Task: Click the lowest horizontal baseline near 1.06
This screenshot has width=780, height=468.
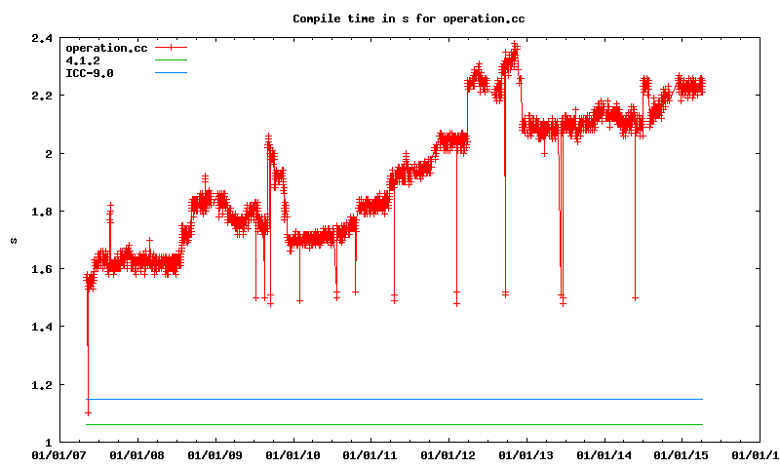Action: (390, 424)
